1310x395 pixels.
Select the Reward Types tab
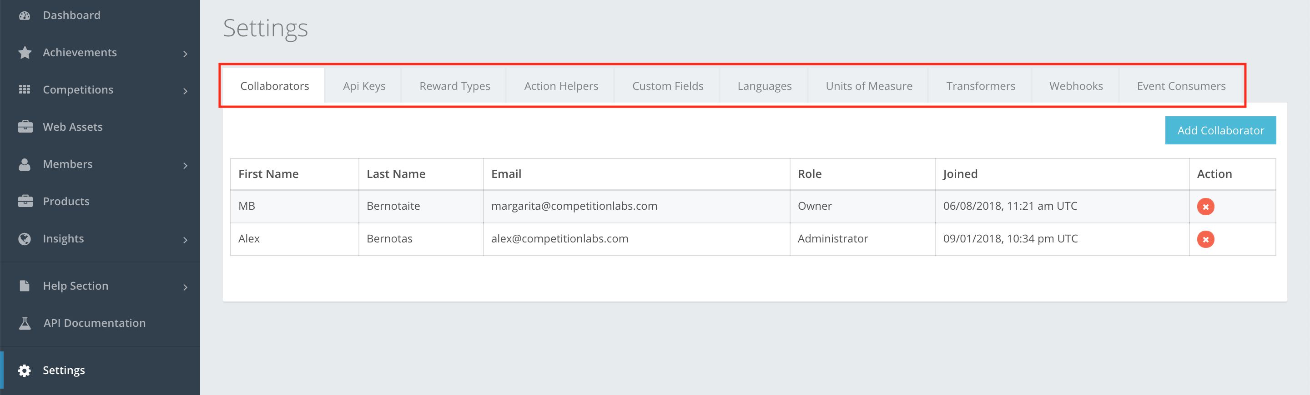[454, 86]
